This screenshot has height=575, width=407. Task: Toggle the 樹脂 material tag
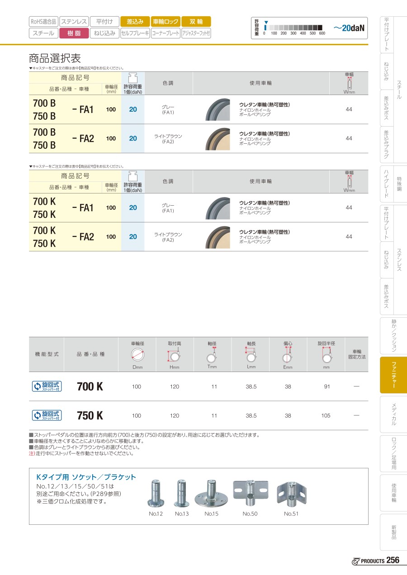pos(74,33)
